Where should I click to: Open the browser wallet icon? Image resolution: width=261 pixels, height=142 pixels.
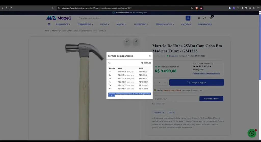(246, 8)
